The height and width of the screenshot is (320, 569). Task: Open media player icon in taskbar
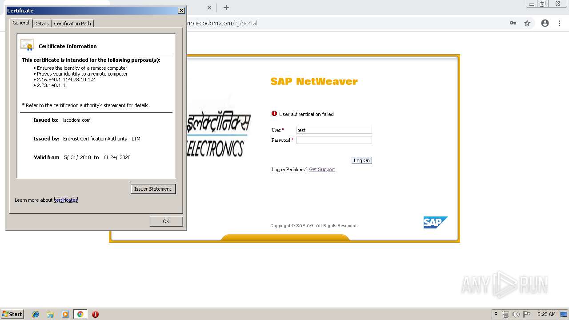[65, 314]
